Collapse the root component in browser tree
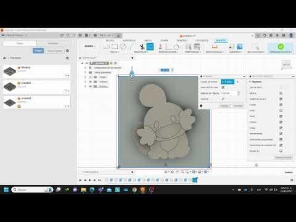Image resolution: width=296 pixels, height=222 pixels. pos(83,63)
